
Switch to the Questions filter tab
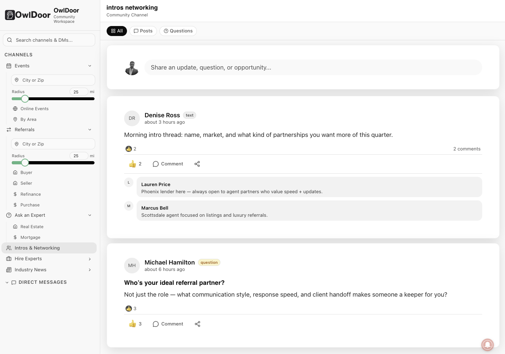178,31
